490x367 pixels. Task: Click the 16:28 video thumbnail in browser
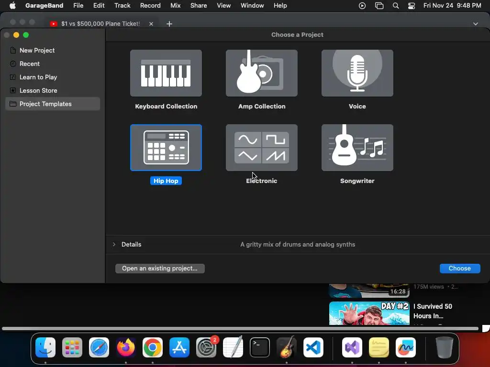[369, 290]
